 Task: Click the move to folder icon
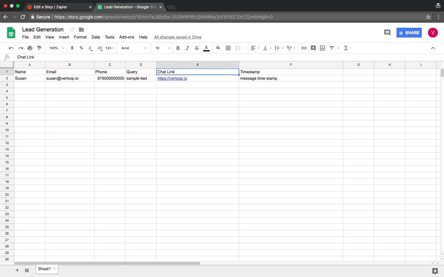82,29
